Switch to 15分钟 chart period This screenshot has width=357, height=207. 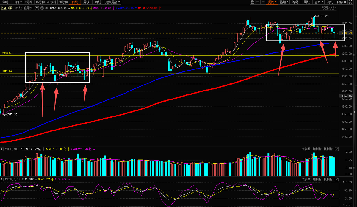click(x=40, y=2)
